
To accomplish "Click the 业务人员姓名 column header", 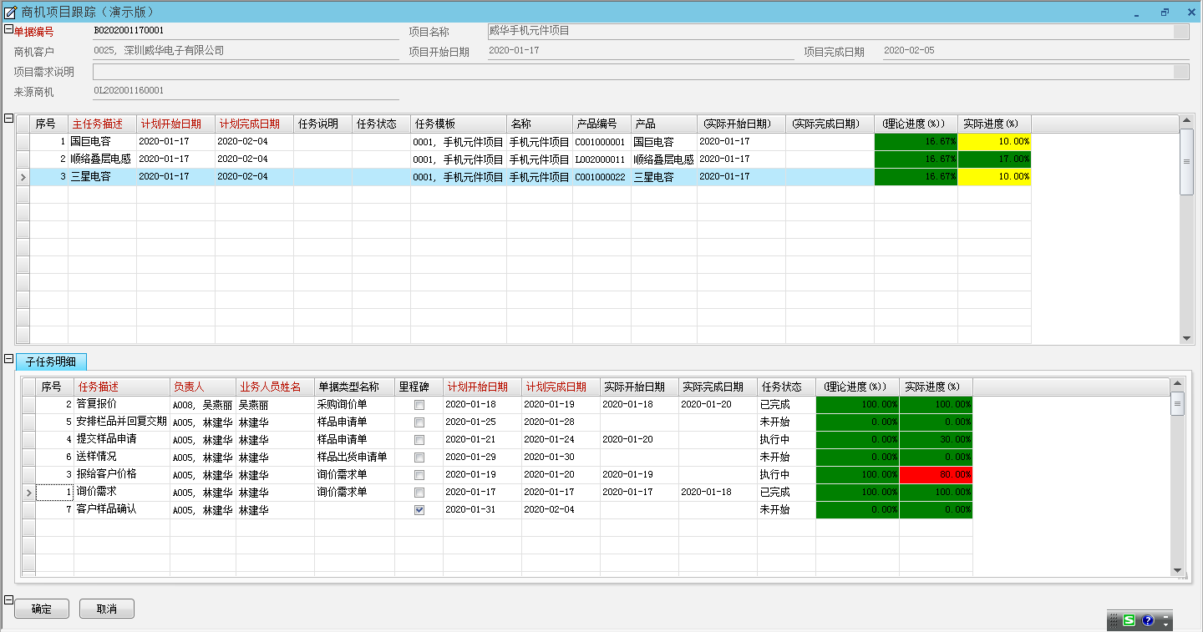I will [275, 387].
